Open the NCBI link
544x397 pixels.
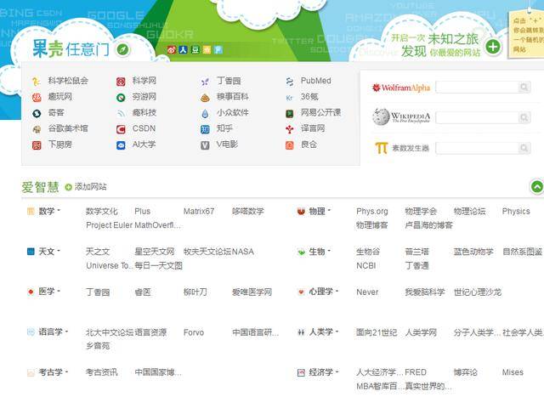point(366,265)
